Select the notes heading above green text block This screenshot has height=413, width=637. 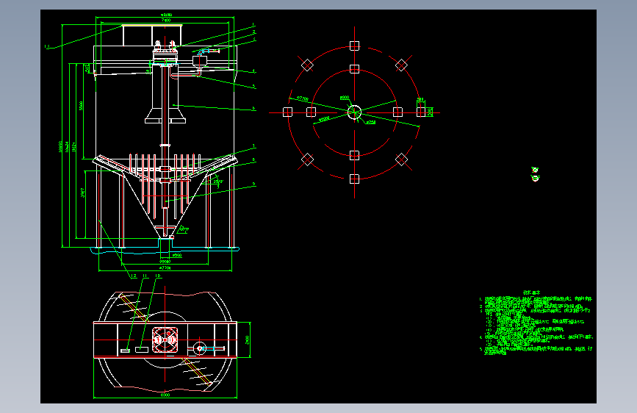click(531, 292)
